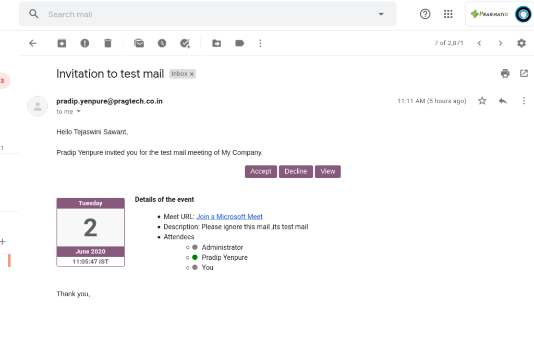This screenshot has height=338, width=534.
Task: Print the email
Action: coord(505,73)
